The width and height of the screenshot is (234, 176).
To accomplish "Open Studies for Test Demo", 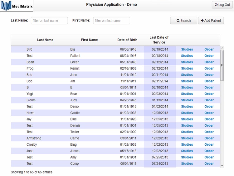I will tap(187, 107).
